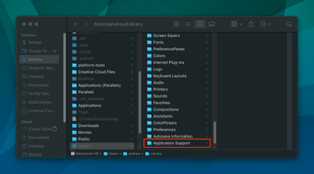Viewport: 314px width, 174px height.
Task: Click the middle column's scrollbar
Action: tap(215, 132)
